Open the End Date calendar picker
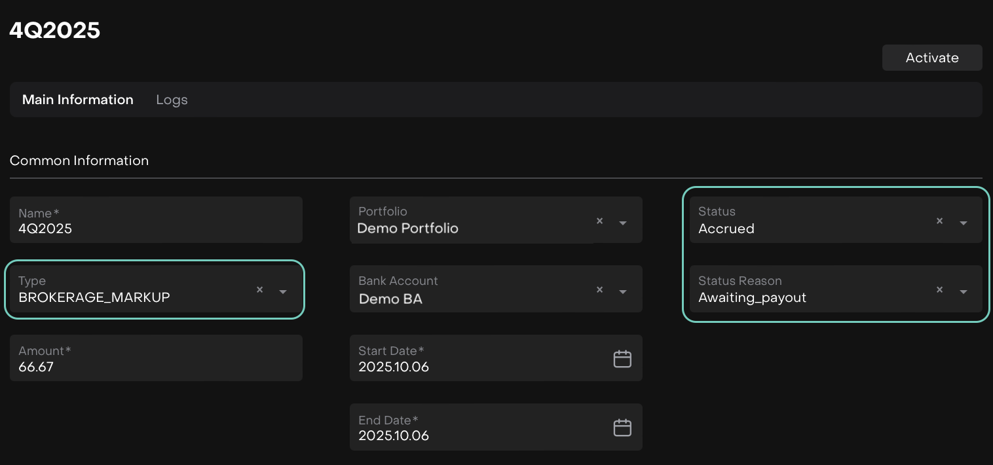993x465 pixels. 622,428
